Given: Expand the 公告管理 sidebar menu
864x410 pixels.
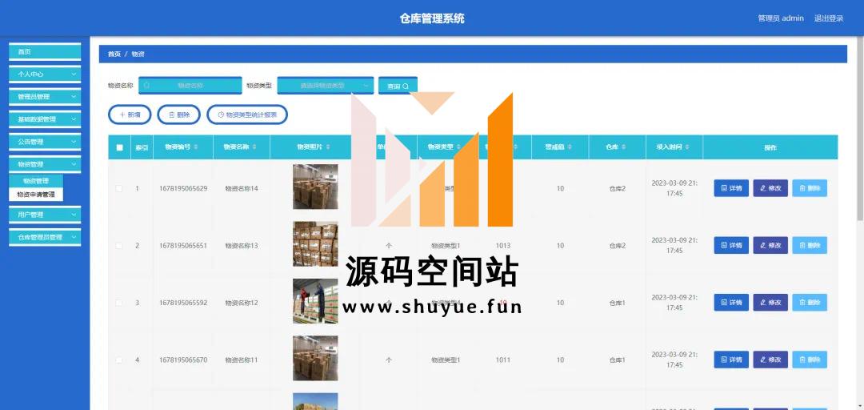Looking at the screenshot, I should [45, 142].
